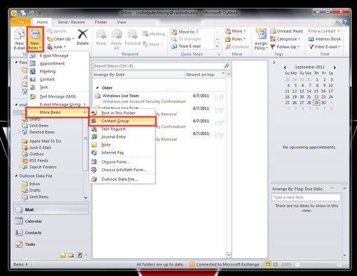Screen dimensions: 357x276
Task: Click the Folder List icon in navigation bottom
Action: [x=71, y=255]
